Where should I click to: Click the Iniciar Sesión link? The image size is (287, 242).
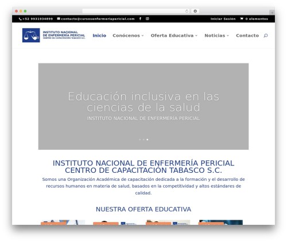223,19
